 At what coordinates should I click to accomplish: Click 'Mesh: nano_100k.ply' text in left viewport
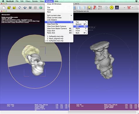click(x=41, y=105)
